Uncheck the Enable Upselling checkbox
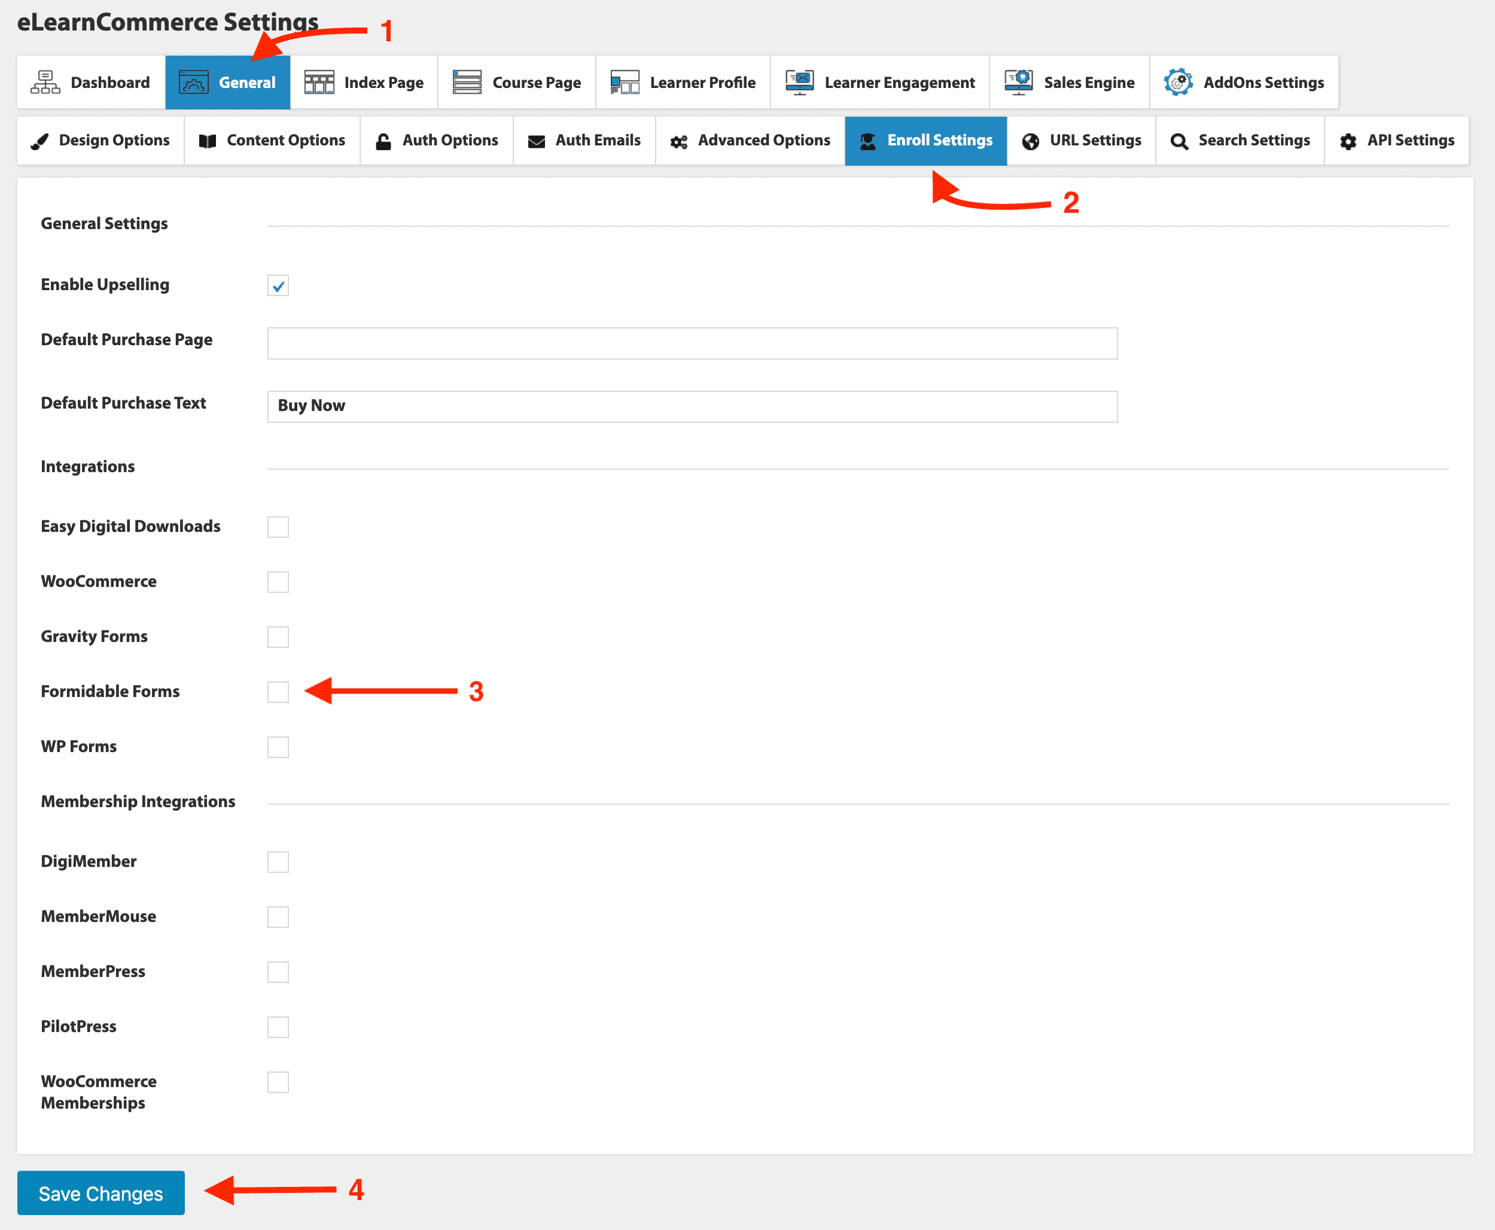Image resolution: width=1495 pixels, height=1230 pixels. pyautogui.click(x=278, y=285)
